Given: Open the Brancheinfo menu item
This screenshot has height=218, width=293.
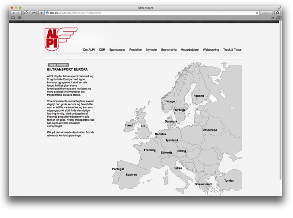Looking at the screenshot, I should pos(169,50).
